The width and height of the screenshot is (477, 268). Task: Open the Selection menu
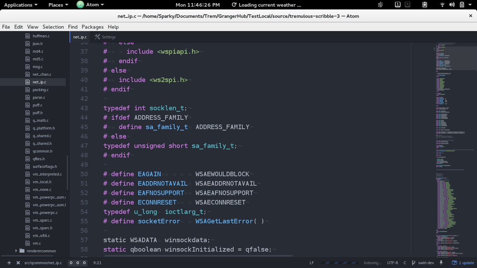pos(53,27)
